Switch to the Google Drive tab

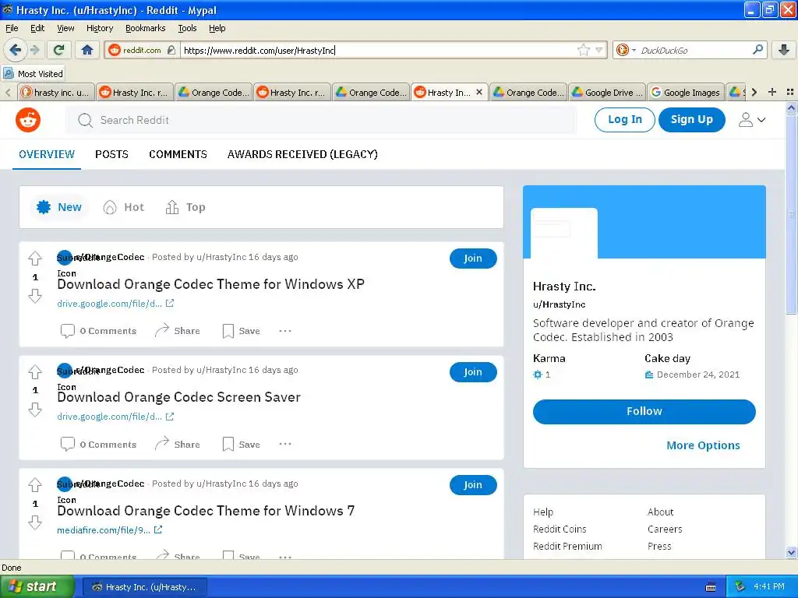coord(606,92)
